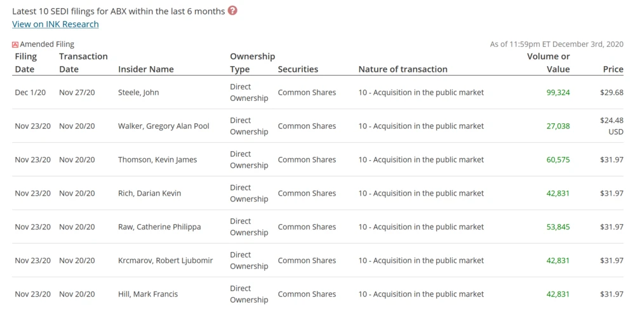
Task: Click the red question mark help icon
Action: (232, 10)
